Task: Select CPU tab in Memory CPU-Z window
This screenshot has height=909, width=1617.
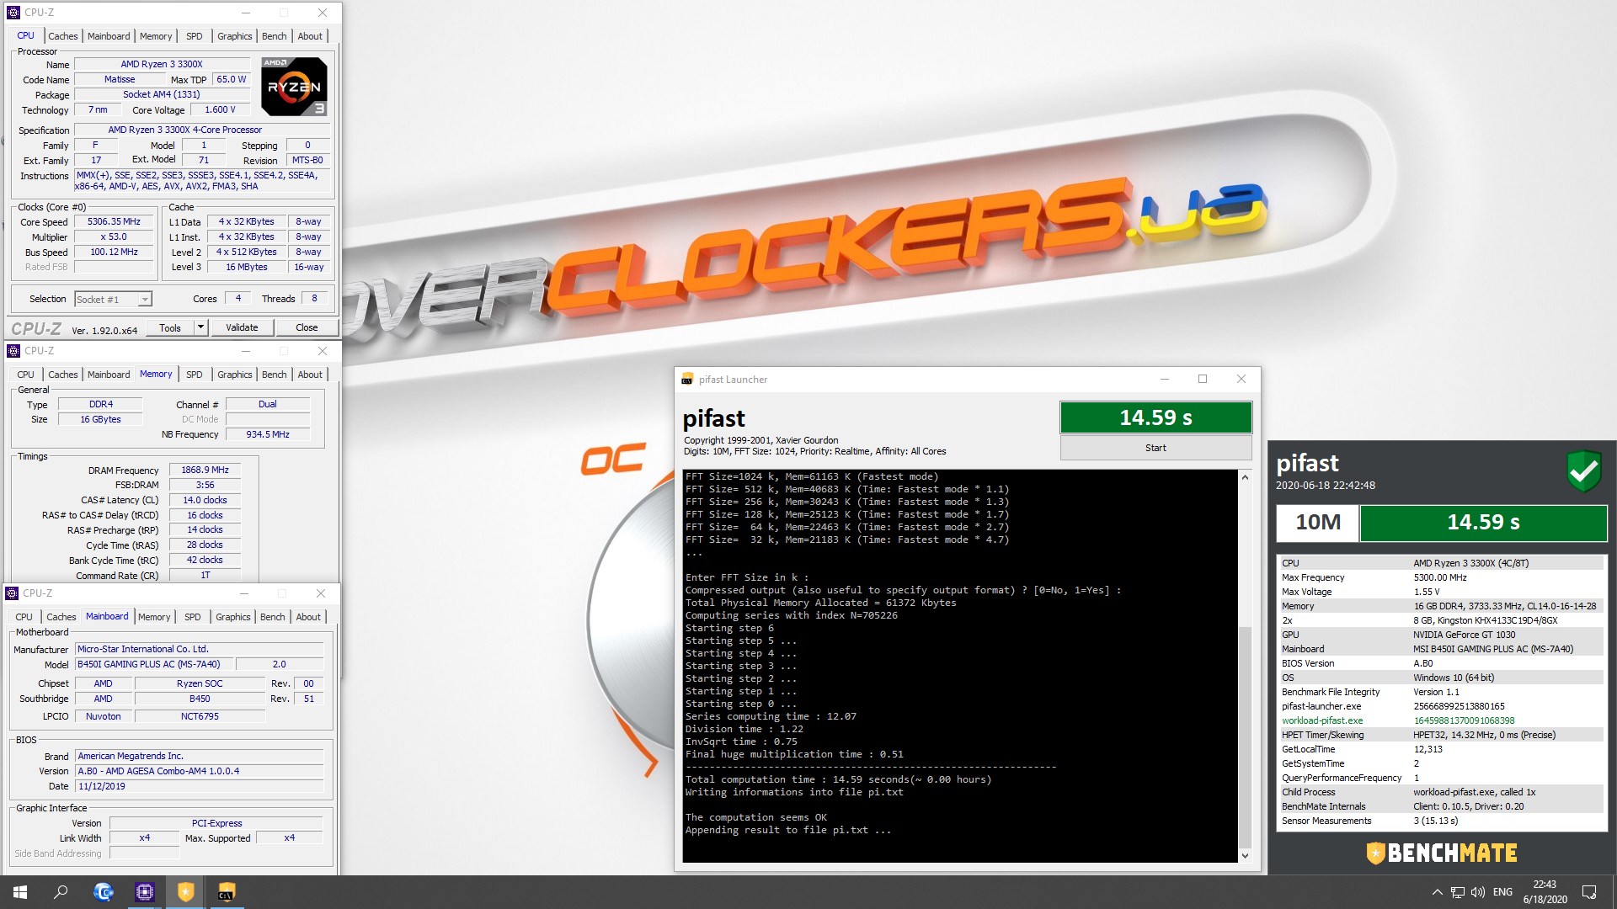Action: 26,375
